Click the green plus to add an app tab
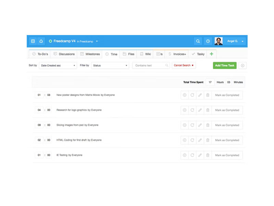Viewport: 274px width, 206px height. (211, 54)
